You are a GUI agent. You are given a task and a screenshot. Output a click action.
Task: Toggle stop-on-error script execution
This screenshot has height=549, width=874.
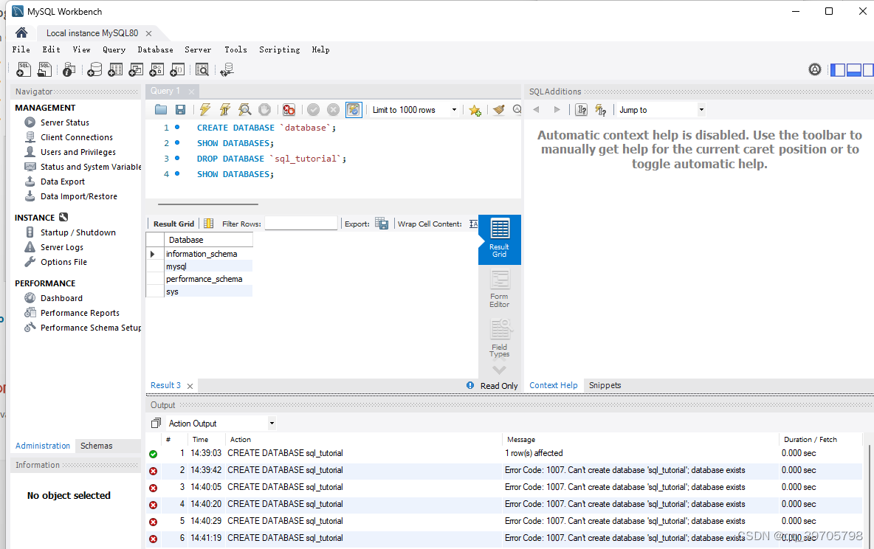289,110
